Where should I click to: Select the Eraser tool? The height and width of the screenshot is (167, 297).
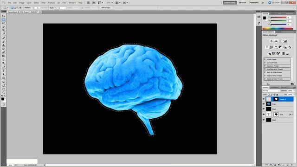pos(4,52)
